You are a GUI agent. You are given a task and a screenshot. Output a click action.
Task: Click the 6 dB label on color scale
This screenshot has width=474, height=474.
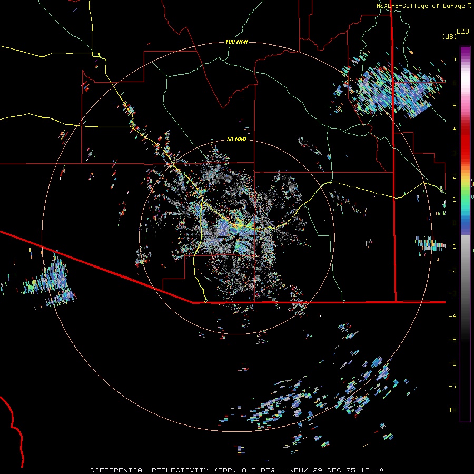click(x=455, y=83)
